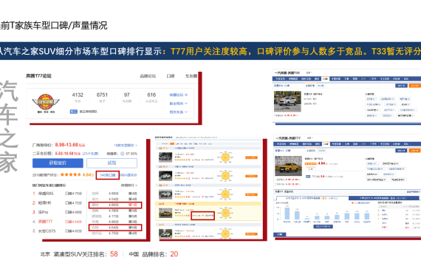Click the blue 版主 badge
Image resolution: width=421 pixels, height=266 pixels.
pos(74,112)
